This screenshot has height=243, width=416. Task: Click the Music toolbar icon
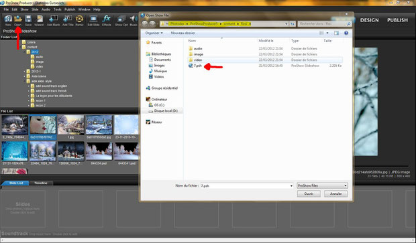click(x=134, y=20)
